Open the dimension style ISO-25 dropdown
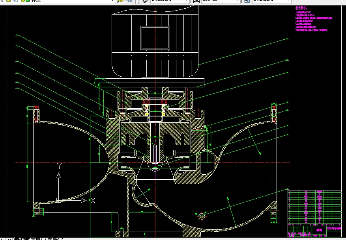Image resolution: width=346 pixels, height=240 pixels. coord(221,1)
